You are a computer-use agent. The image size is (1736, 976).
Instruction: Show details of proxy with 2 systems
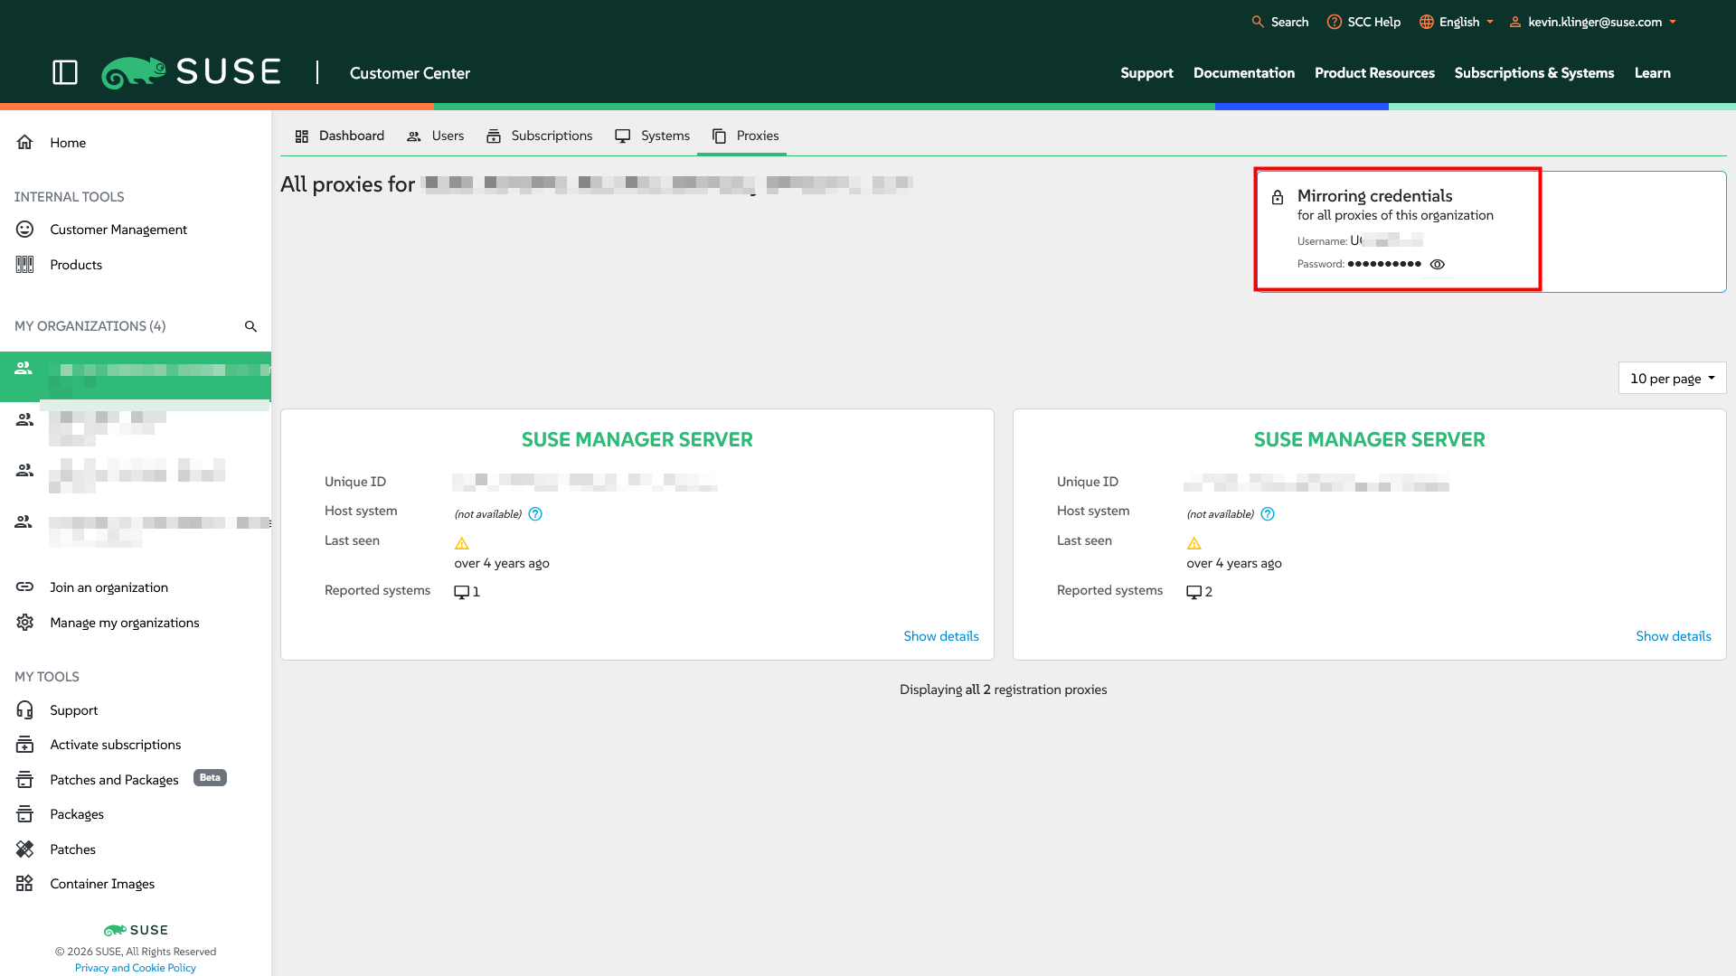[1674, 636]
